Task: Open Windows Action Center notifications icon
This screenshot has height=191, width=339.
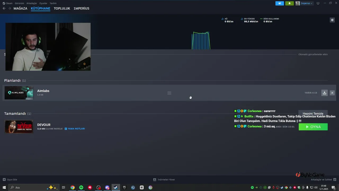Action: click(333, 188)
